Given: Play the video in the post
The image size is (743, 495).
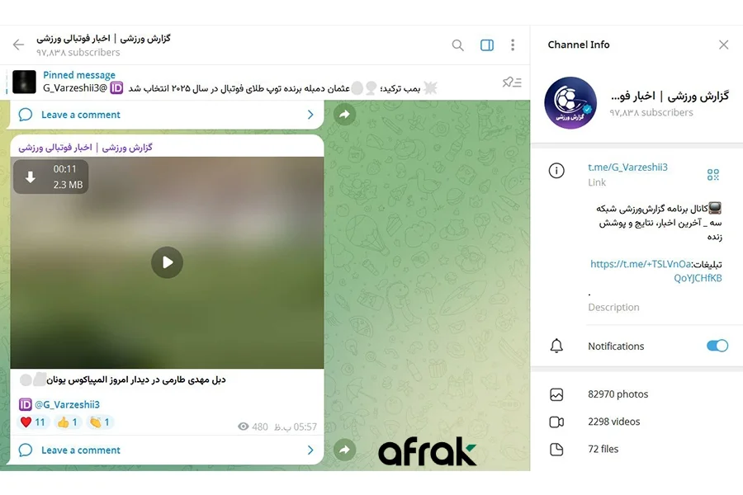Looking at the screenshot, I should 167,262.
